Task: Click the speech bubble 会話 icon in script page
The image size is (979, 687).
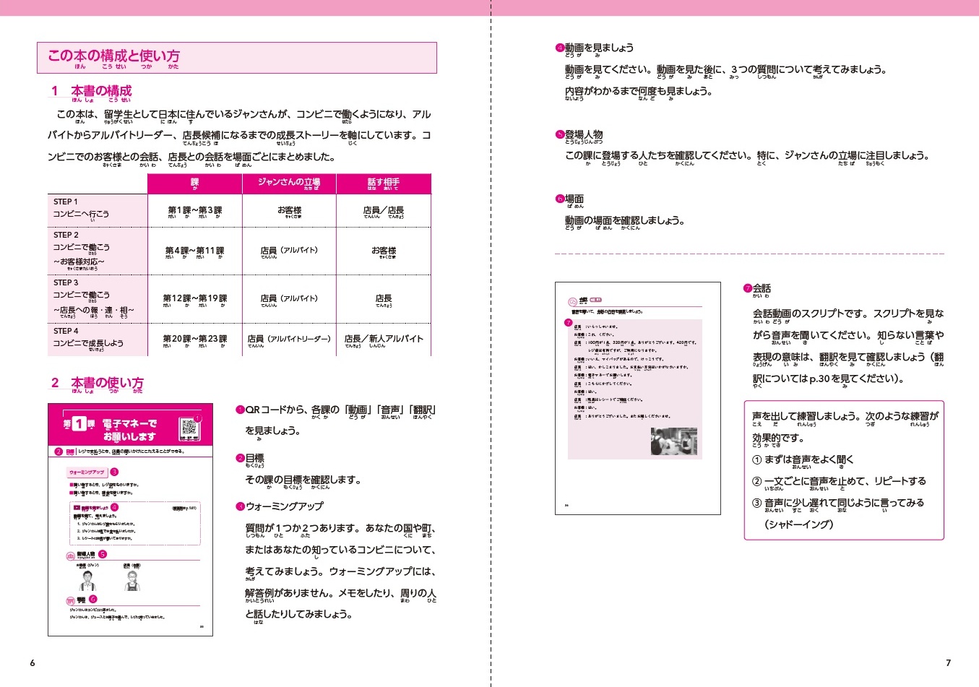Action: 573,301
